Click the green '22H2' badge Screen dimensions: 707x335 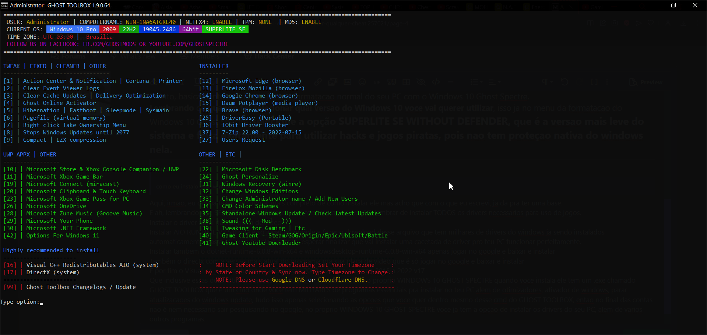point(129,29)
